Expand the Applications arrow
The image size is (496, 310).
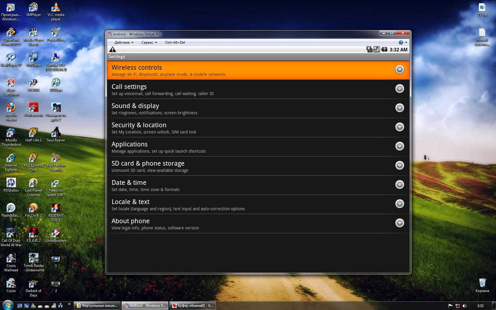[399, 146]
